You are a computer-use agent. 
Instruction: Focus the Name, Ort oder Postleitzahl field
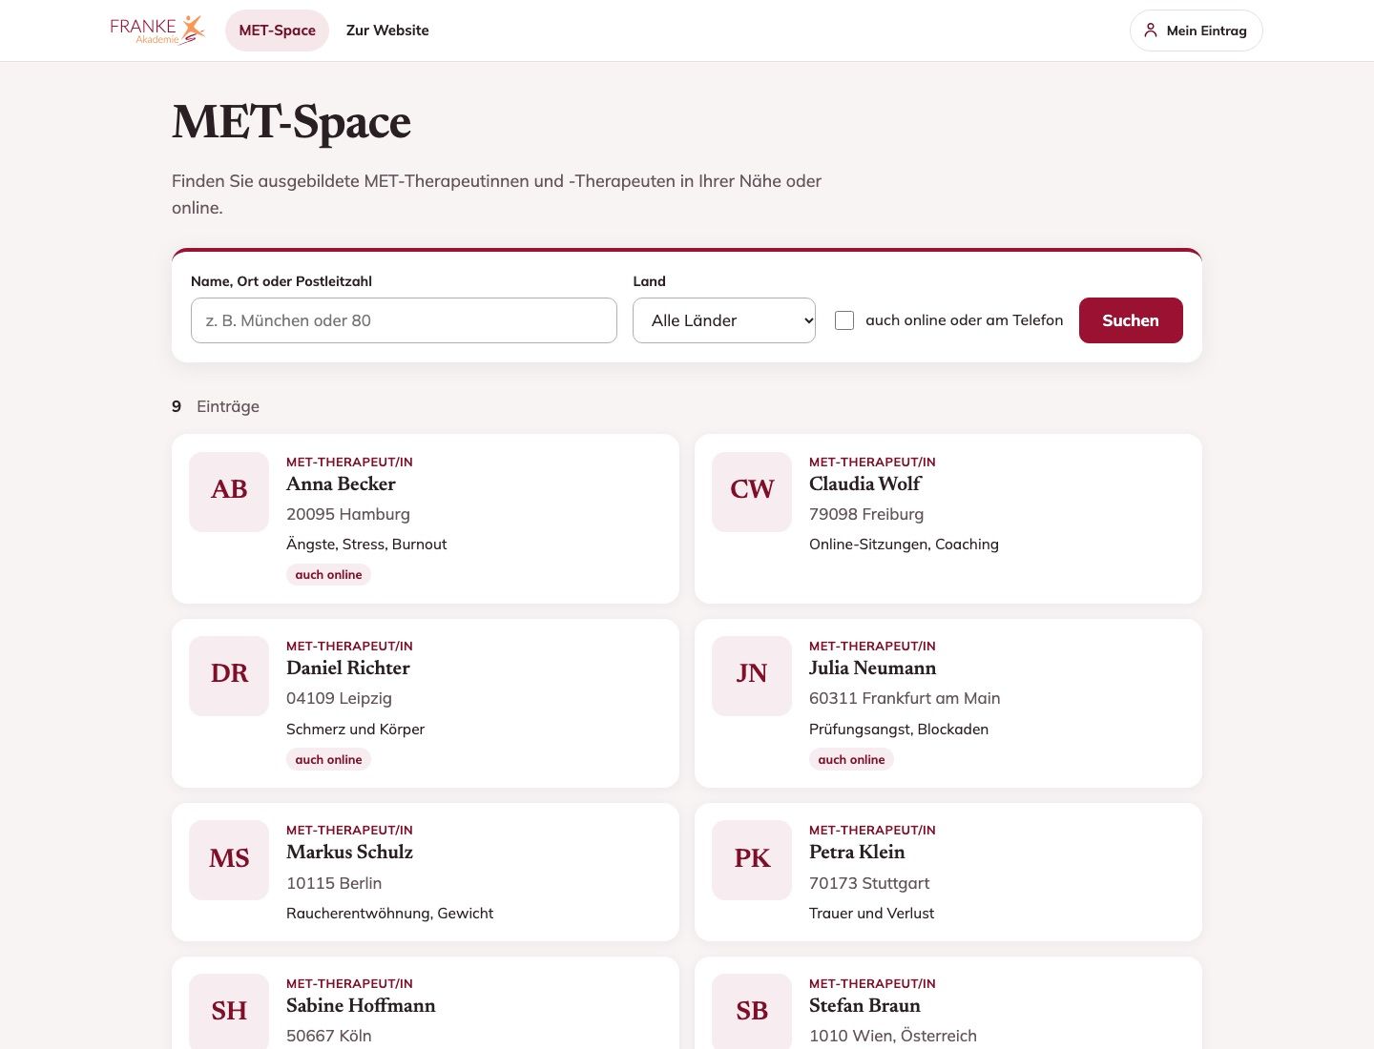point(404,320)
